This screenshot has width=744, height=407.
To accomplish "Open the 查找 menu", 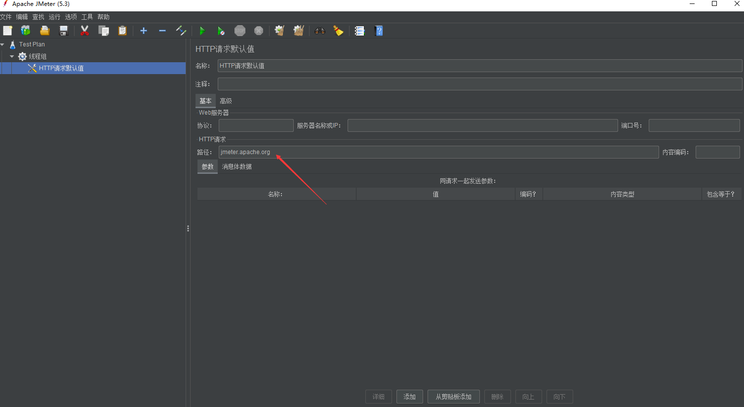I will pyautogui.click(x=39, y=17).
